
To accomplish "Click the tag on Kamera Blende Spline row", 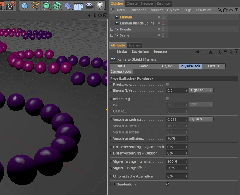I will pos(166,23).
